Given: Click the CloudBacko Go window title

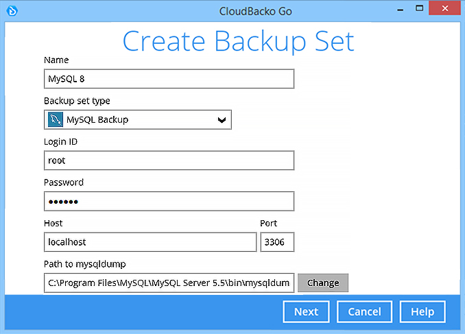Looking at the screenshot, I should pyautogui.click(x=255, y=11).
